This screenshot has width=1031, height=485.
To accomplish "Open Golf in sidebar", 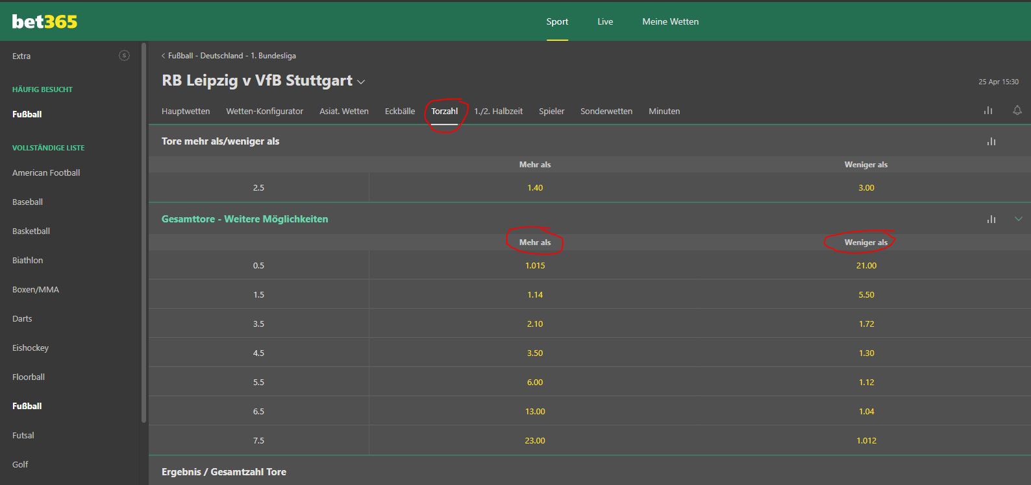I will (x=20, y=464).
